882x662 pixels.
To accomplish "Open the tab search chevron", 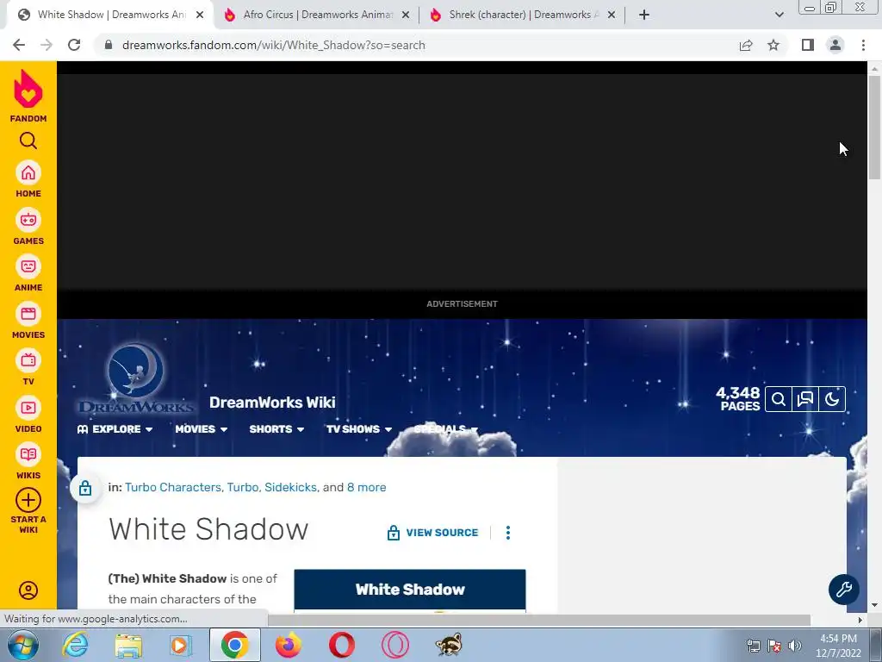I will coord(779,16).
